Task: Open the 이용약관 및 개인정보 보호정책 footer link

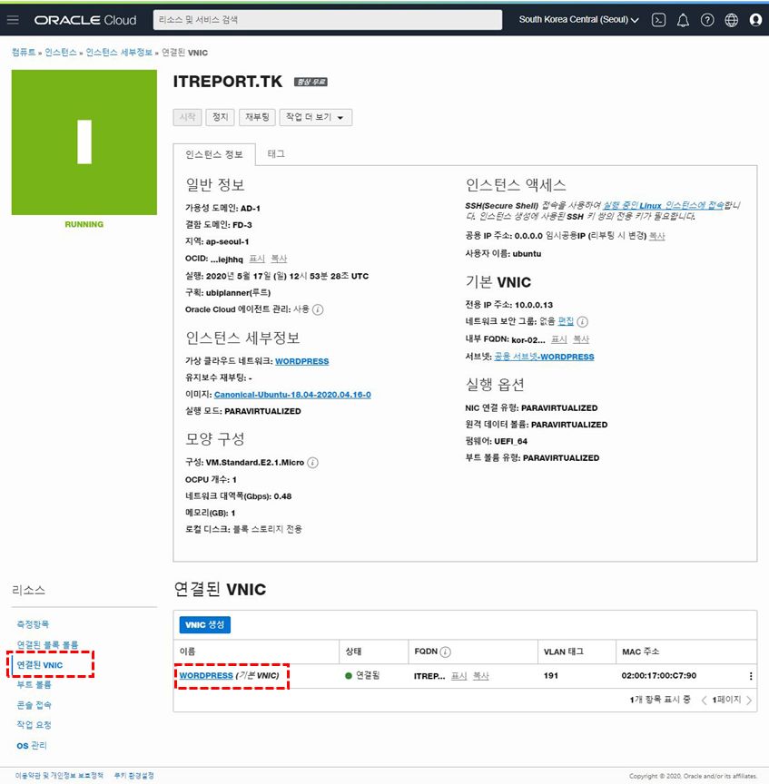Action: (x=59, y=776)
